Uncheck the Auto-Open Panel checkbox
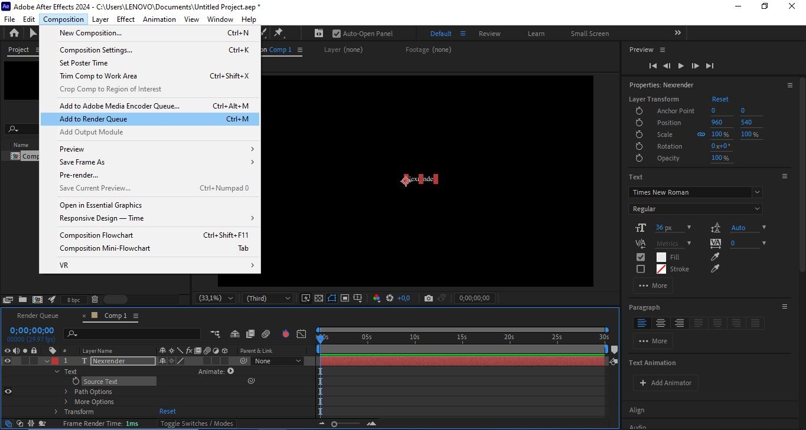806x430 pixels. (336, 33)
